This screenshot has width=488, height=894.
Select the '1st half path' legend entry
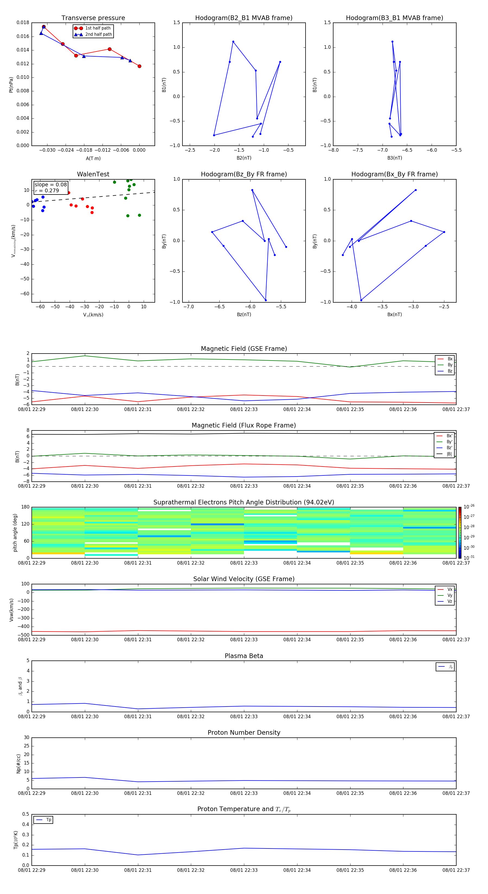[x=93, y=28]
